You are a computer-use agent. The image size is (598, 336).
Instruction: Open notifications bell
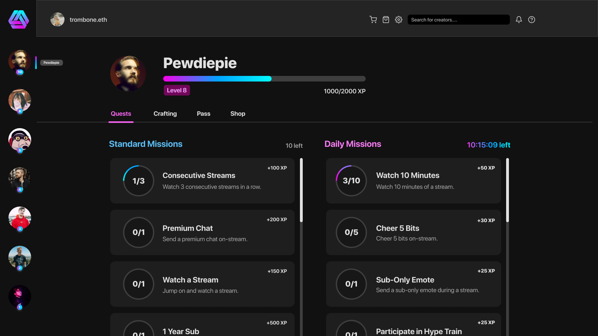[x=519, y=20]
